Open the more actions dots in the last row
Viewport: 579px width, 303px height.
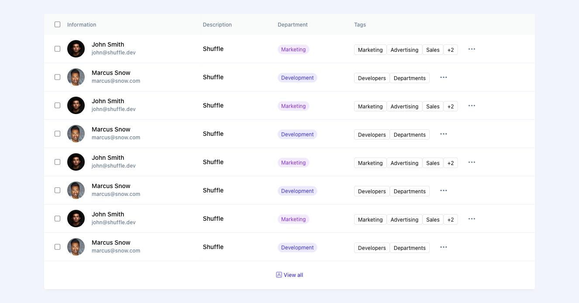pyautogui.click(x=444, y=247)
